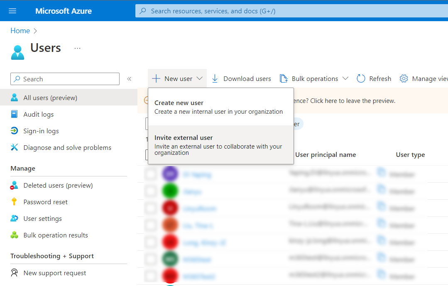The width and height of the screenshot is (448, 286).
Task: Open Audit logs
Action: pyautogui.click(x=38, y=114)
